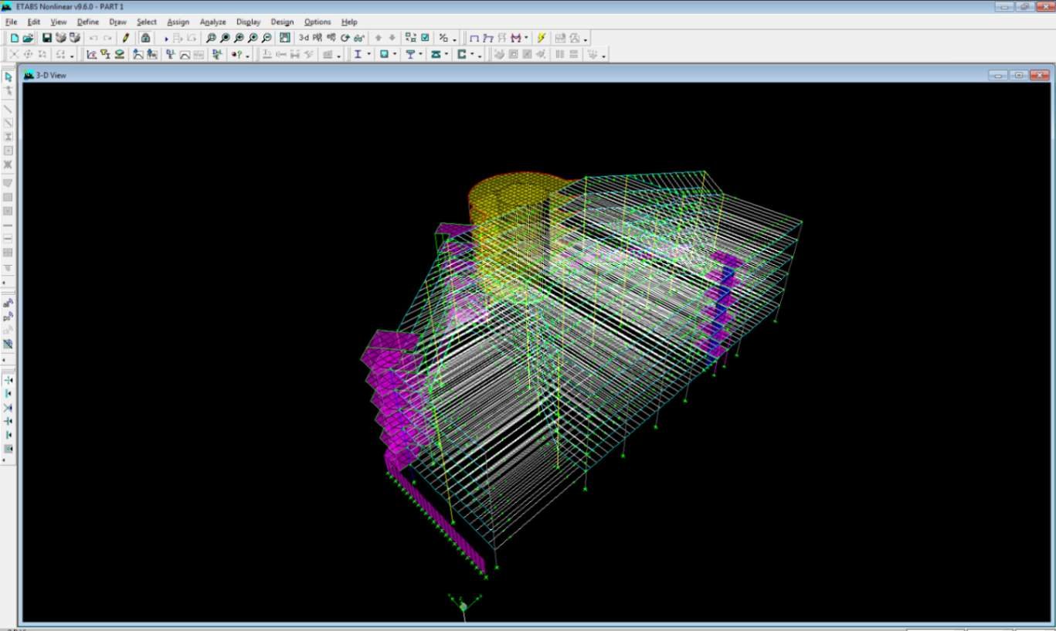Click the Perspective Toggle glasses icon
1056x631 pixels.
[359, 38]
